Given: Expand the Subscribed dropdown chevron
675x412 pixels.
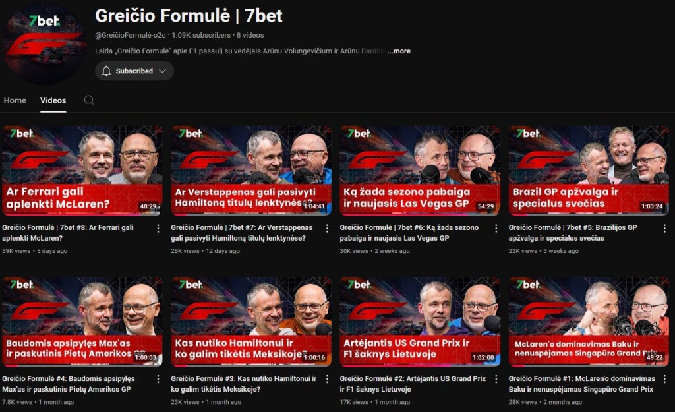Looking at the screenshot, I should pyautogui.click(x=162, y=71).
